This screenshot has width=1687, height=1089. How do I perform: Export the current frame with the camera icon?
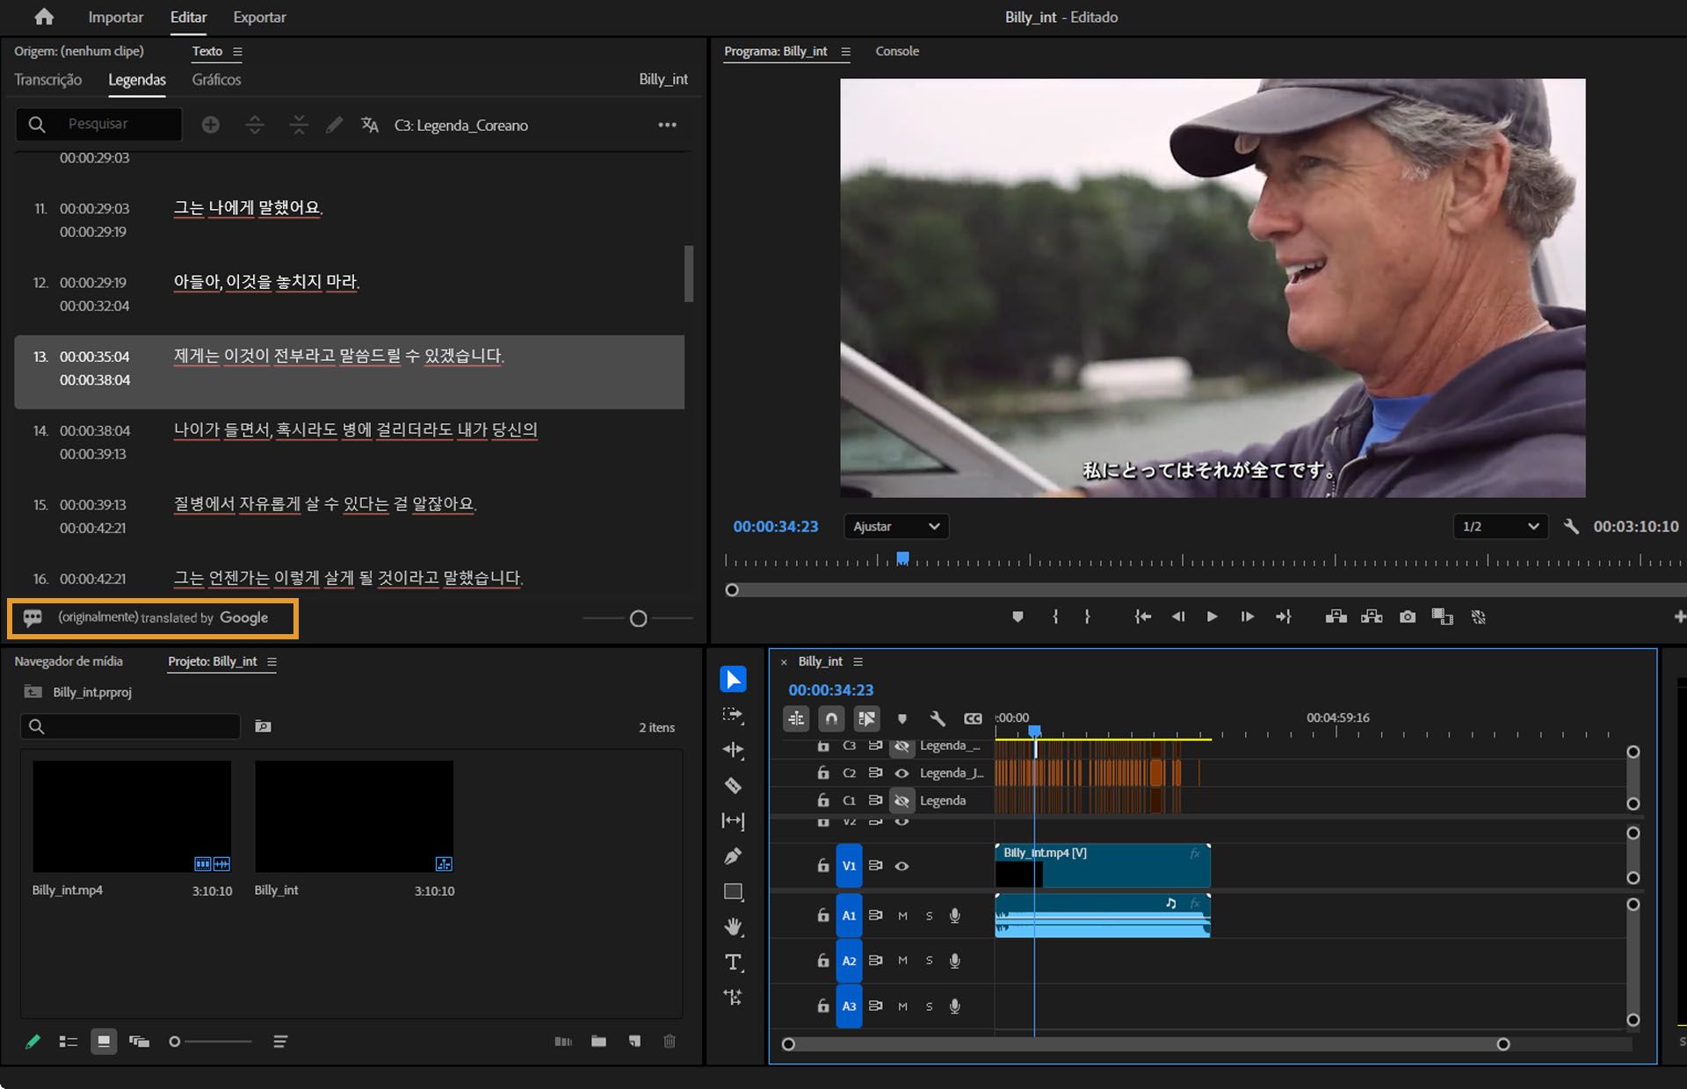pos(1408,617)
